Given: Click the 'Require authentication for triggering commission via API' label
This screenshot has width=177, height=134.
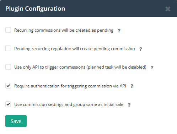Looking at the screenshot, I should click(x=70, y=86).
